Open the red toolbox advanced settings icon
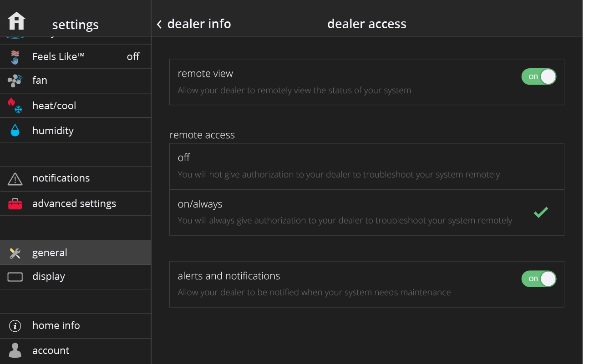Image resolution: width=594 pixels, height=364 pixels. pos(15,204)
